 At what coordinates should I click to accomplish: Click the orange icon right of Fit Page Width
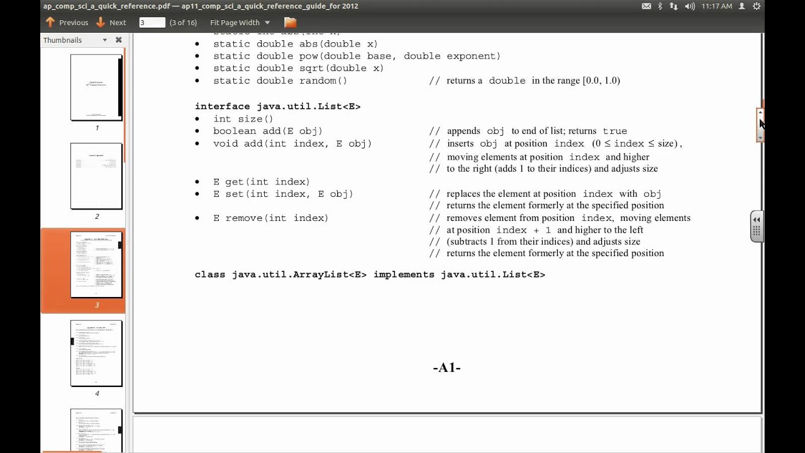[290, 22]
